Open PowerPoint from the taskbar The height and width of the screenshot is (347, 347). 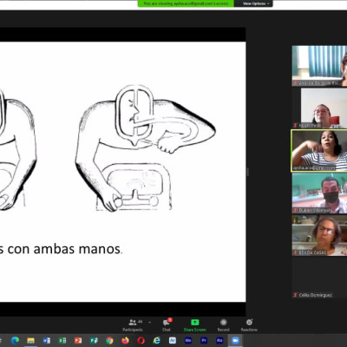78,340
